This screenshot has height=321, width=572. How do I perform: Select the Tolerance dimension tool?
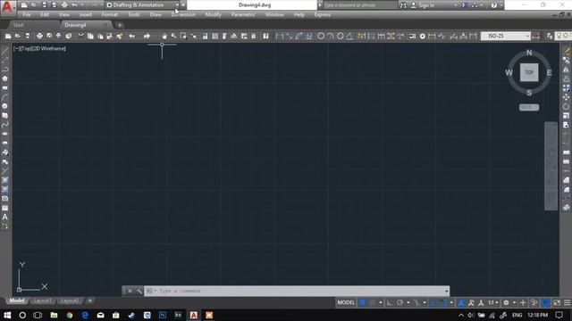pos(412,36)
